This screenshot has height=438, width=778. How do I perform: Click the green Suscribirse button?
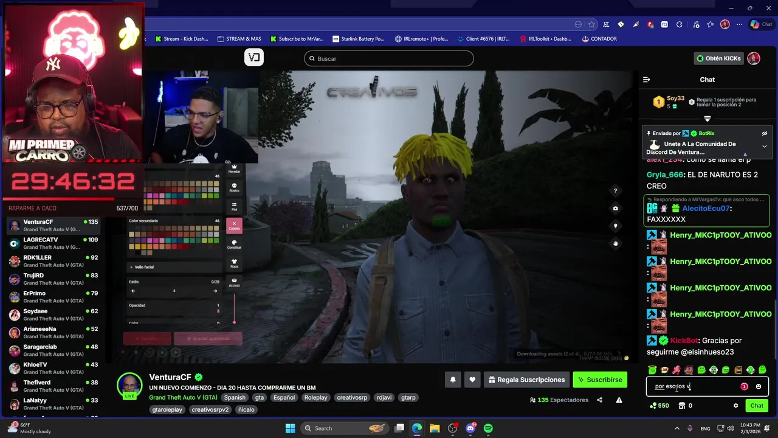[600, 380]
